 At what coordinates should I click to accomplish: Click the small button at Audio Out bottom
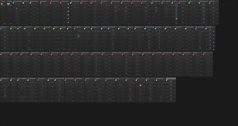11,24
